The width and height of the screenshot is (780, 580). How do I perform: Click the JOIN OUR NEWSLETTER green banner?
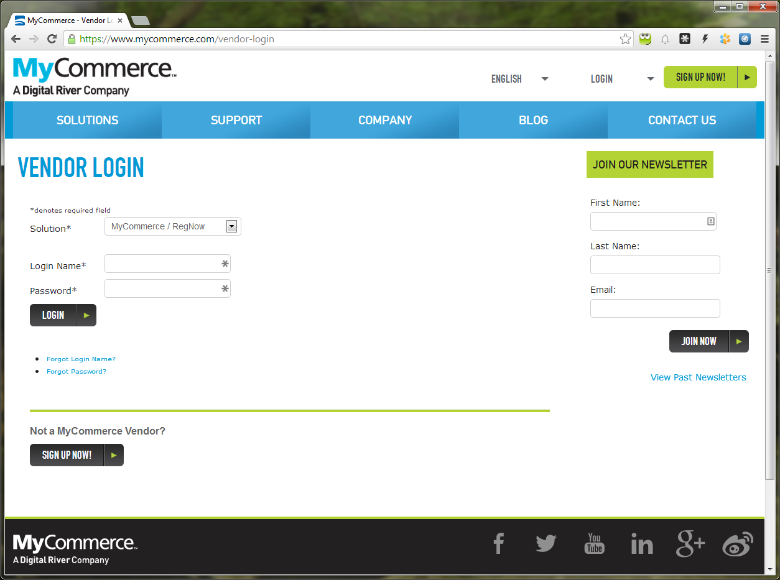coord(650,165)
